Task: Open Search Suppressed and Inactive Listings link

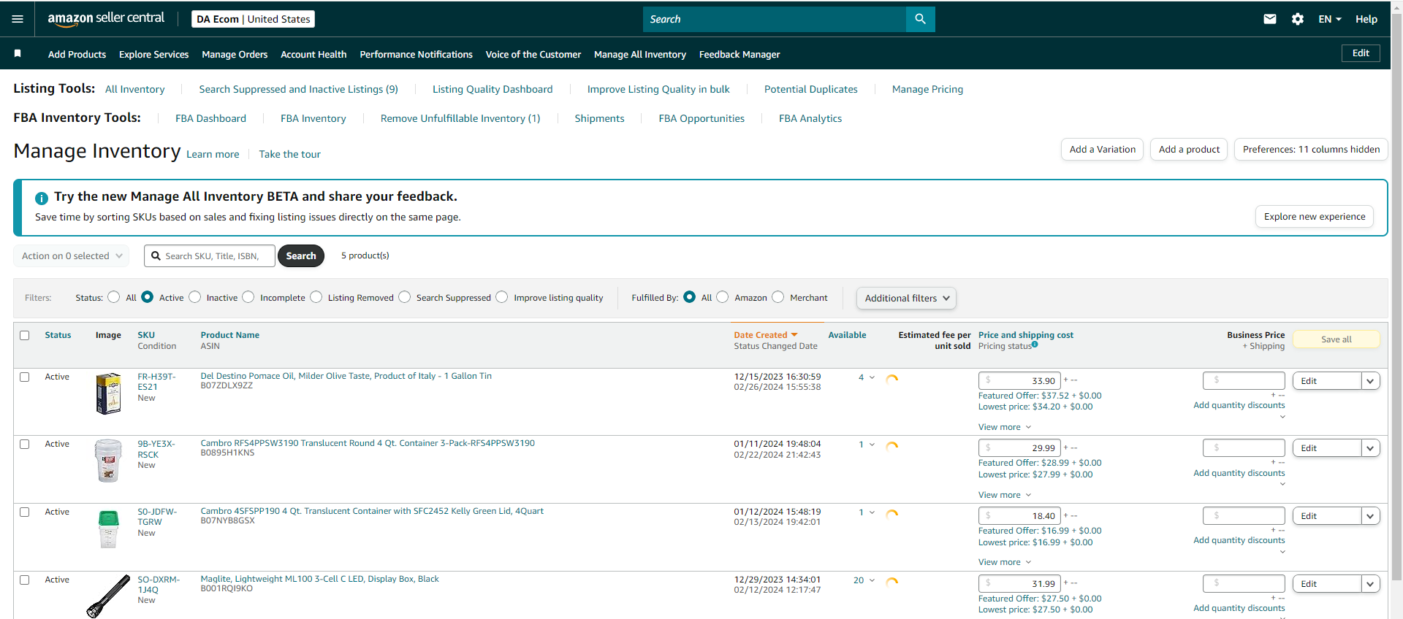Action: pos(298,89)
